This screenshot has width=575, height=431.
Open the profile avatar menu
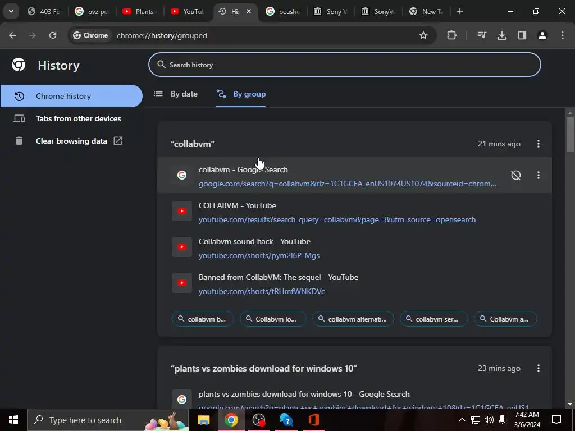(x=542, y=35)
